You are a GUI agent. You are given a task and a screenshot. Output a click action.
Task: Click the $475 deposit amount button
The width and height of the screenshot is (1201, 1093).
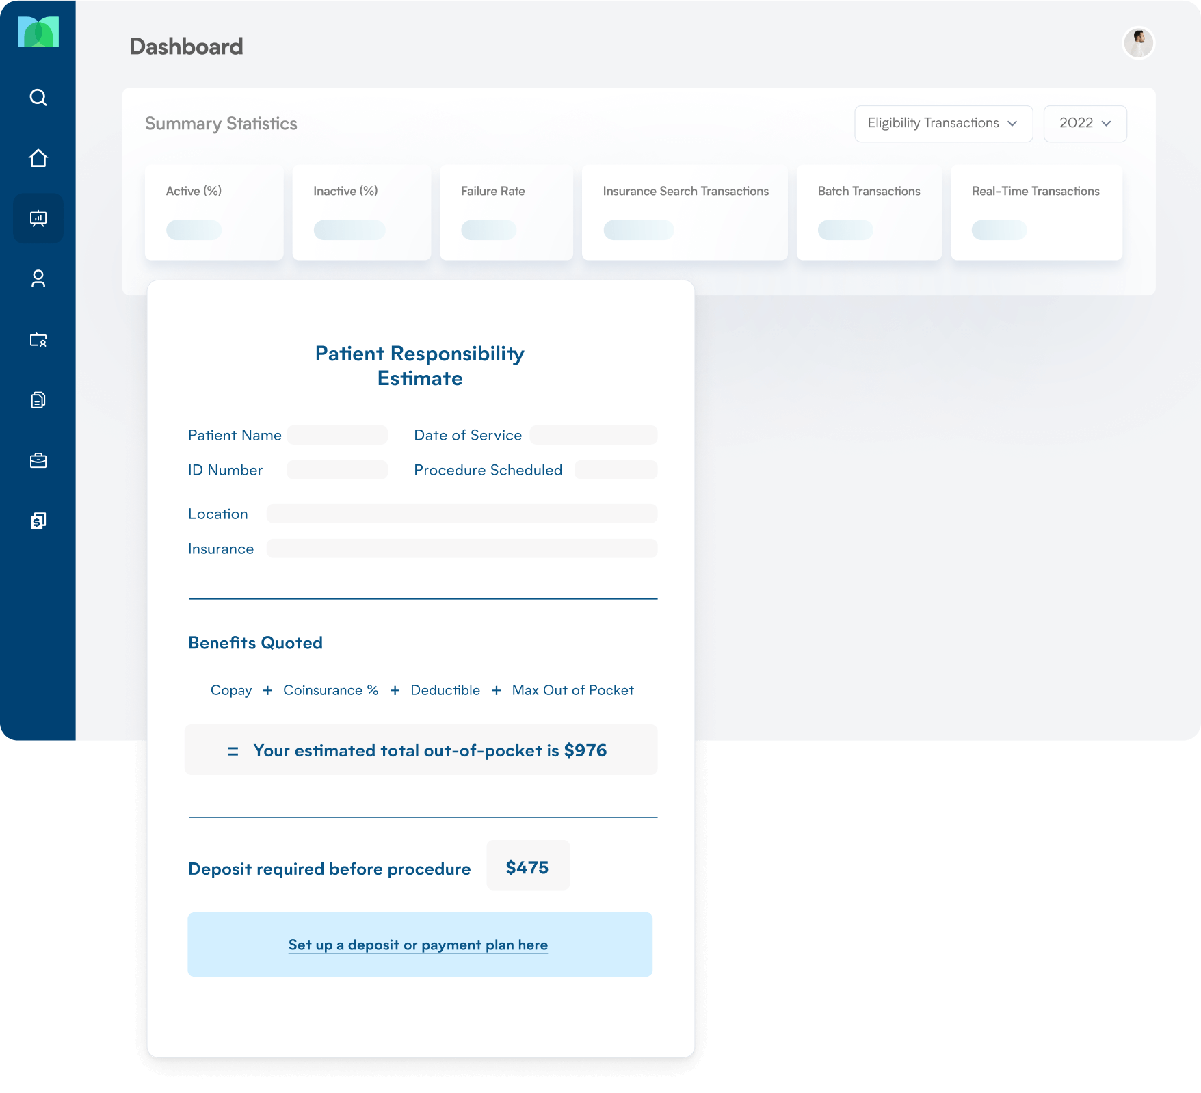(x=528, y=865)
